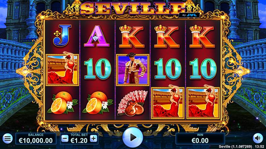The height and width of the screenshot is (149, 266).
Task: Select the oranges symbol on second reel
Action: (x=98, y=103)
